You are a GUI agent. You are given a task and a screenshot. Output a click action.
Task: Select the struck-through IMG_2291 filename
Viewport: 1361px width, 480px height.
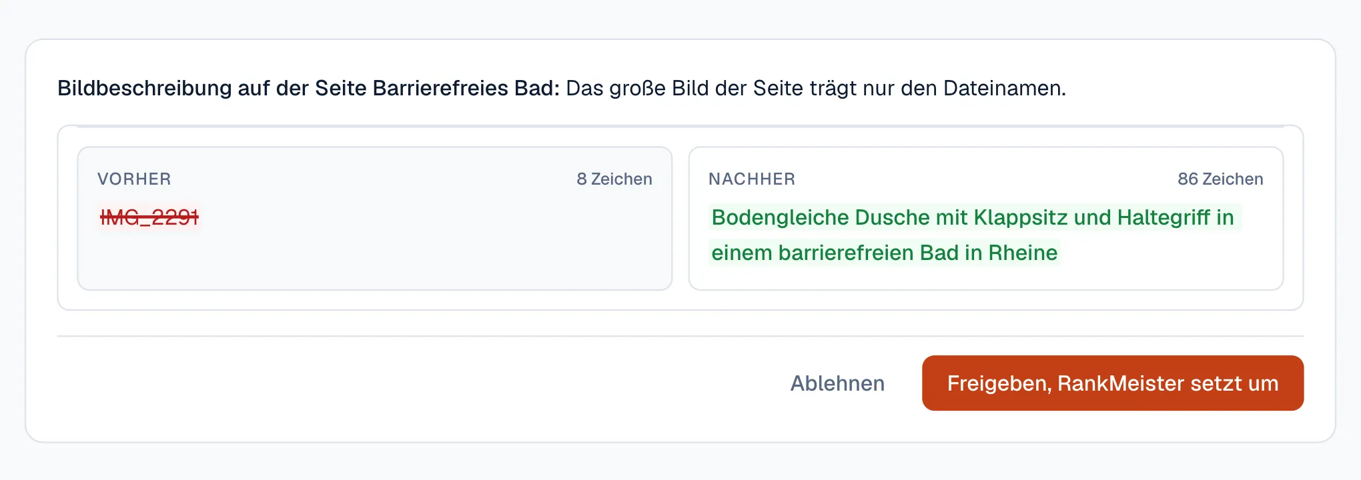[x=149, y=217]
